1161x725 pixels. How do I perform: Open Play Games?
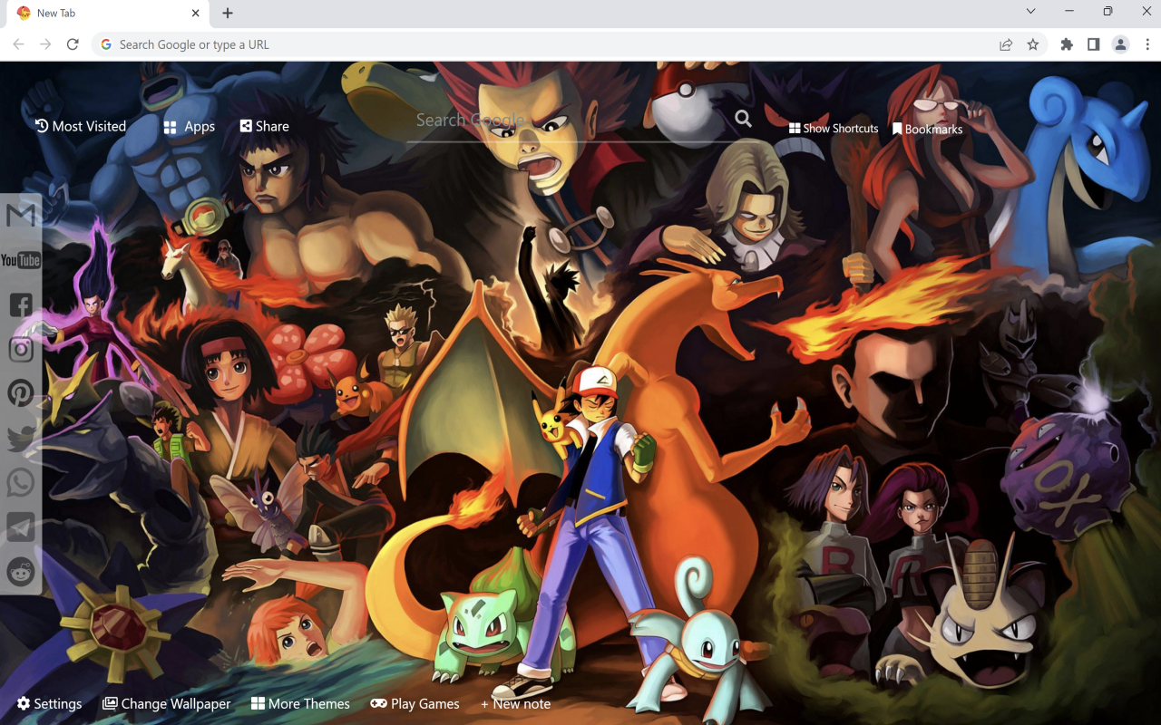coord(415,703)
